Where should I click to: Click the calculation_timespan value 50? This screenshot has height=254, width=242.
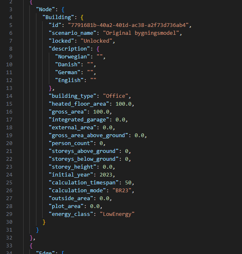(128, 183)
